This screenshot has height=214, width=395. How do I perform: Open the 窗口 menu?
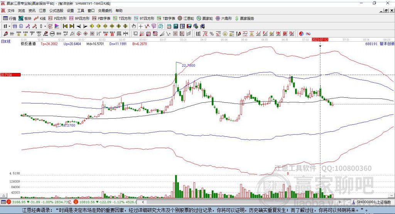pyautogui.click(x=91, y=10)
